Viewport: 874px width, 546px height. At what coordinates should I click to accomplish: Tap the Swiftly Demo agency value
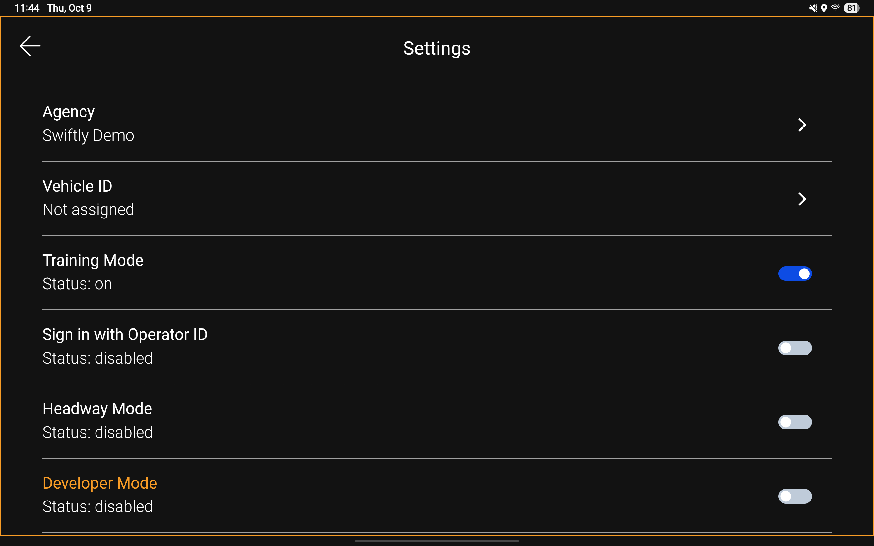(88, 136)
